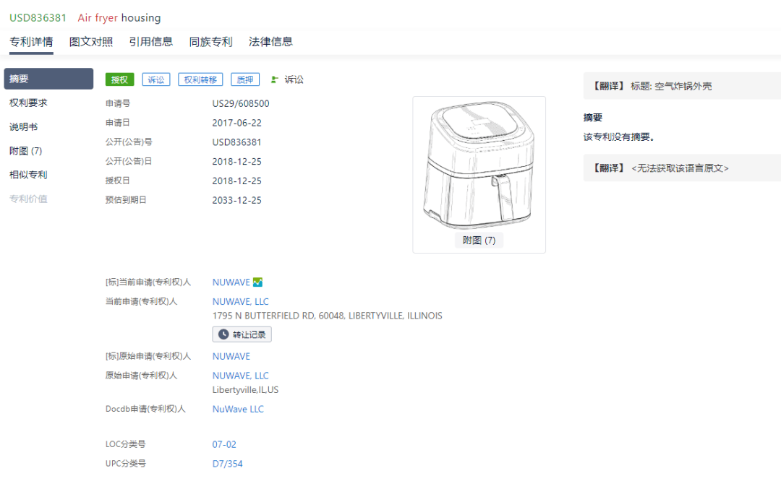Click the 诉讼 outlined tag
The height and width of the screenshot is (489, 781).
[x=156, y=79]
